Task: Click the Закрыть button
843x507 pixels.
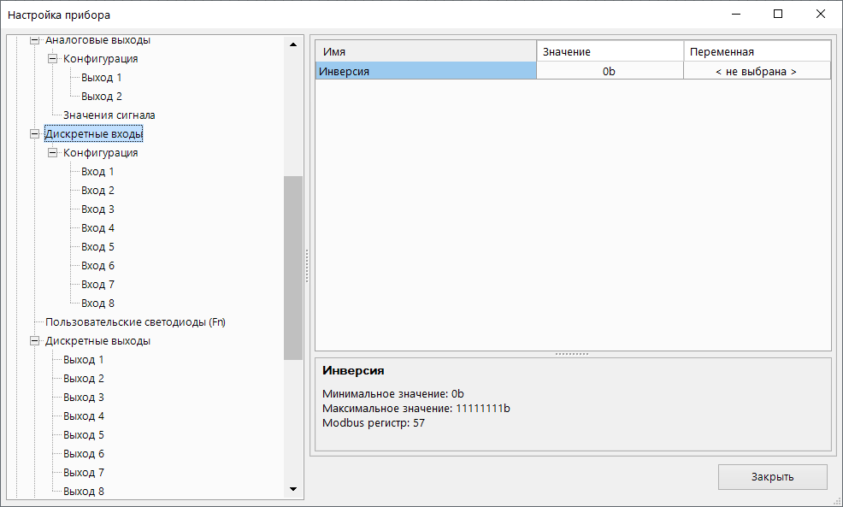Action: pyautogui.click(x=772, y=477)
